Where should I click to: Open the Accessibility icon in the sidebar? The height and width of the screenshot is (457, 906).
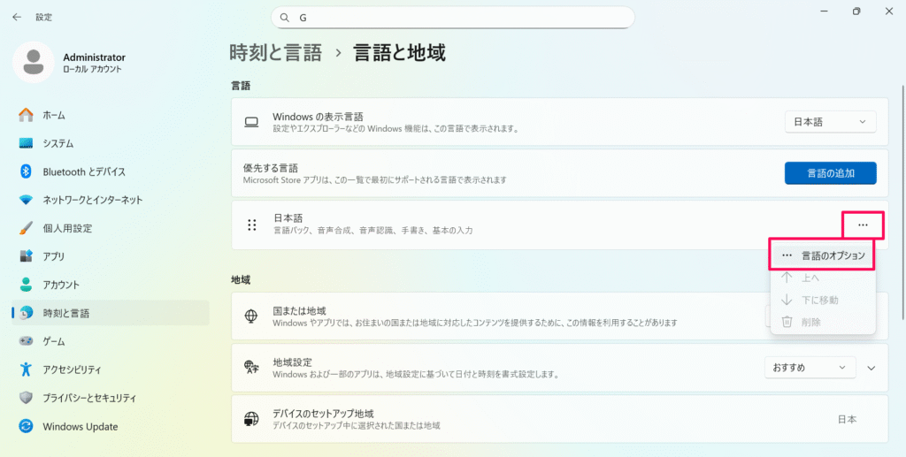point(26,369)
